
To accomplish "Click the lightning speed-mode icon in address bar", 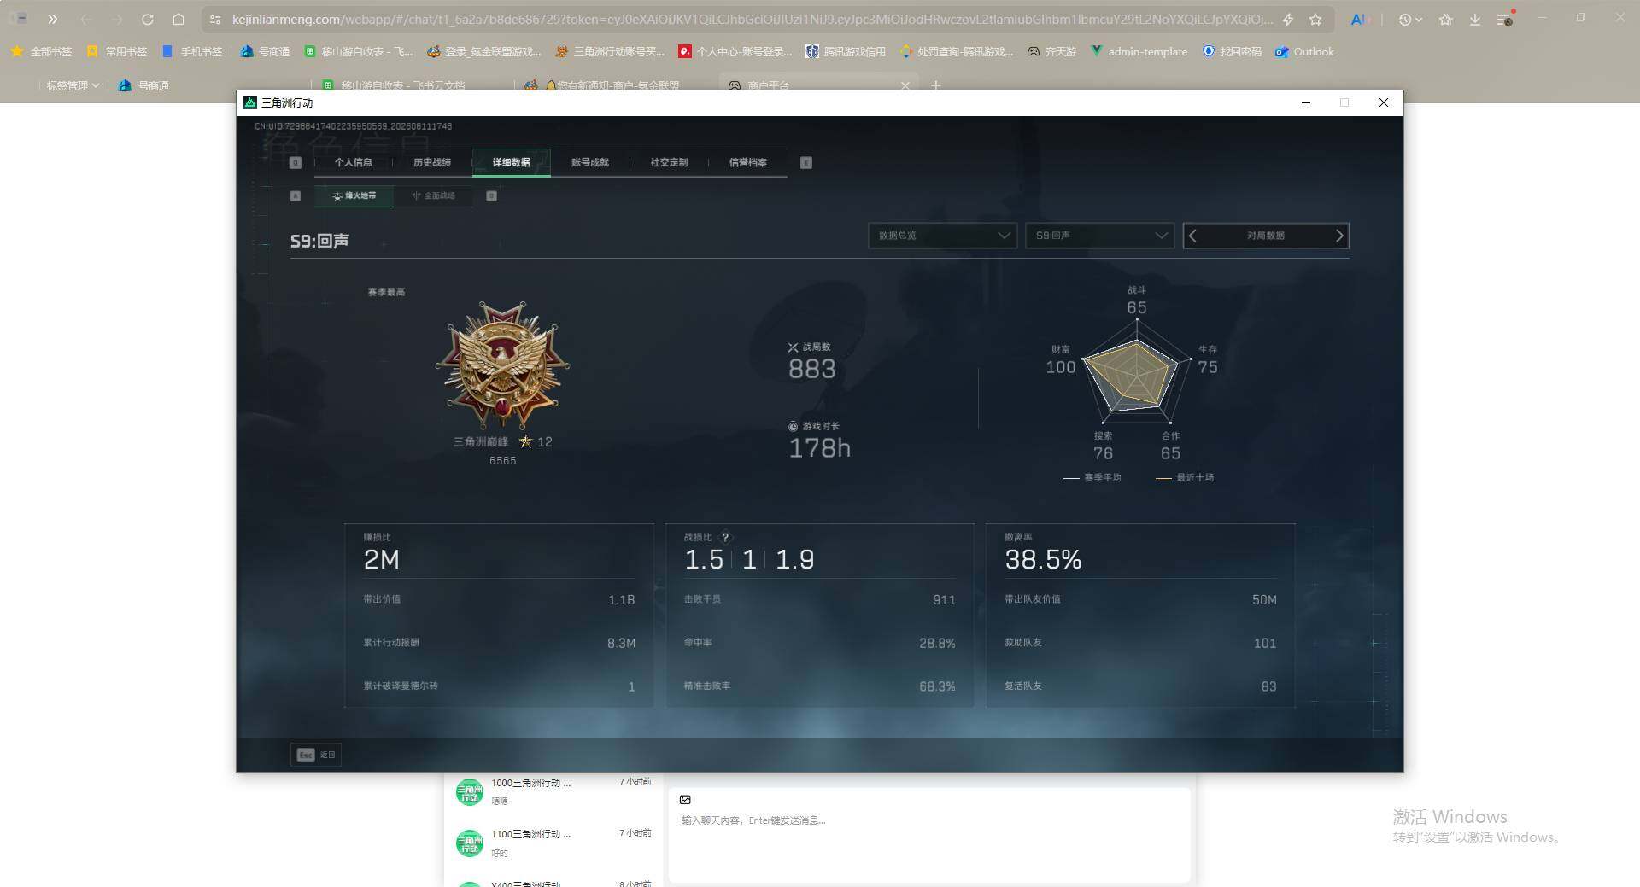I will point(1288,19).
